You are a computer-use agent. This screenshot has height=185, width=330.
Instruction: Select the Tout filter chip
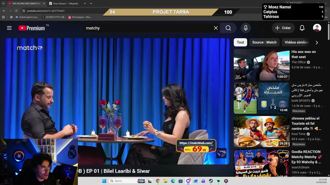(241, 42)
